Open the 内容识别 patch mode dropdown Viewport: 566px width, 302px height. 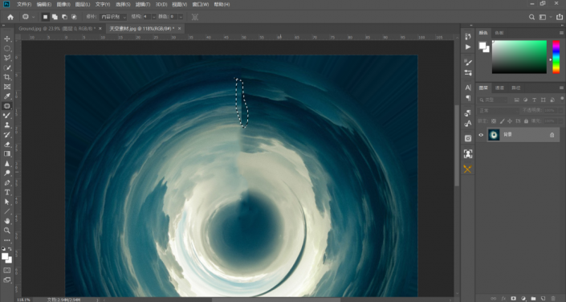(x=113, y=17)
